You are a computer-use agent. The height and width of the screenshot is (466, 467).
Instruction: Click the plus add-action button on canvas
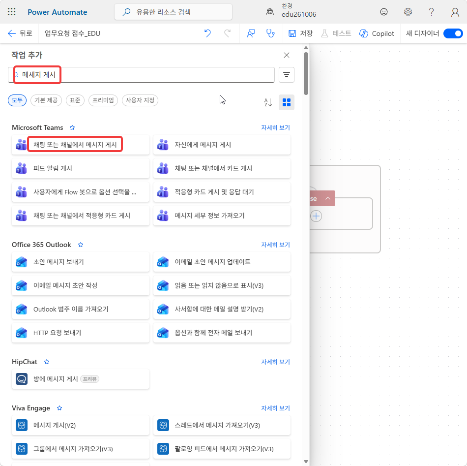click(316, 216)
